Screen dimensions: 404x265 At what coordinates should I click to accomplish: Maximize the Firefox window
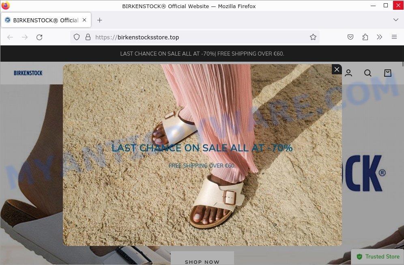pos(386,6)
